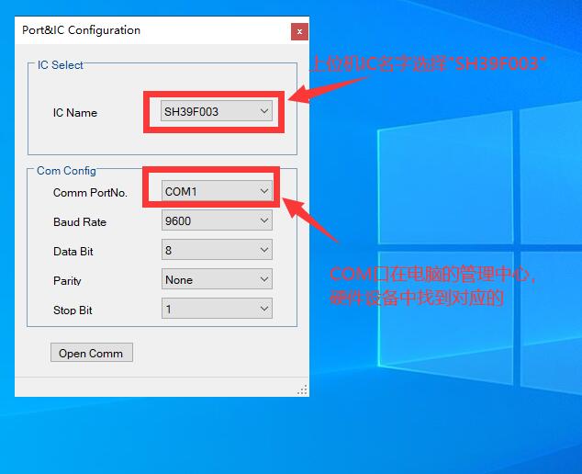The image size is (582, 474).
Task: Click the Comm PortNo. label
Action: [90, 192]
